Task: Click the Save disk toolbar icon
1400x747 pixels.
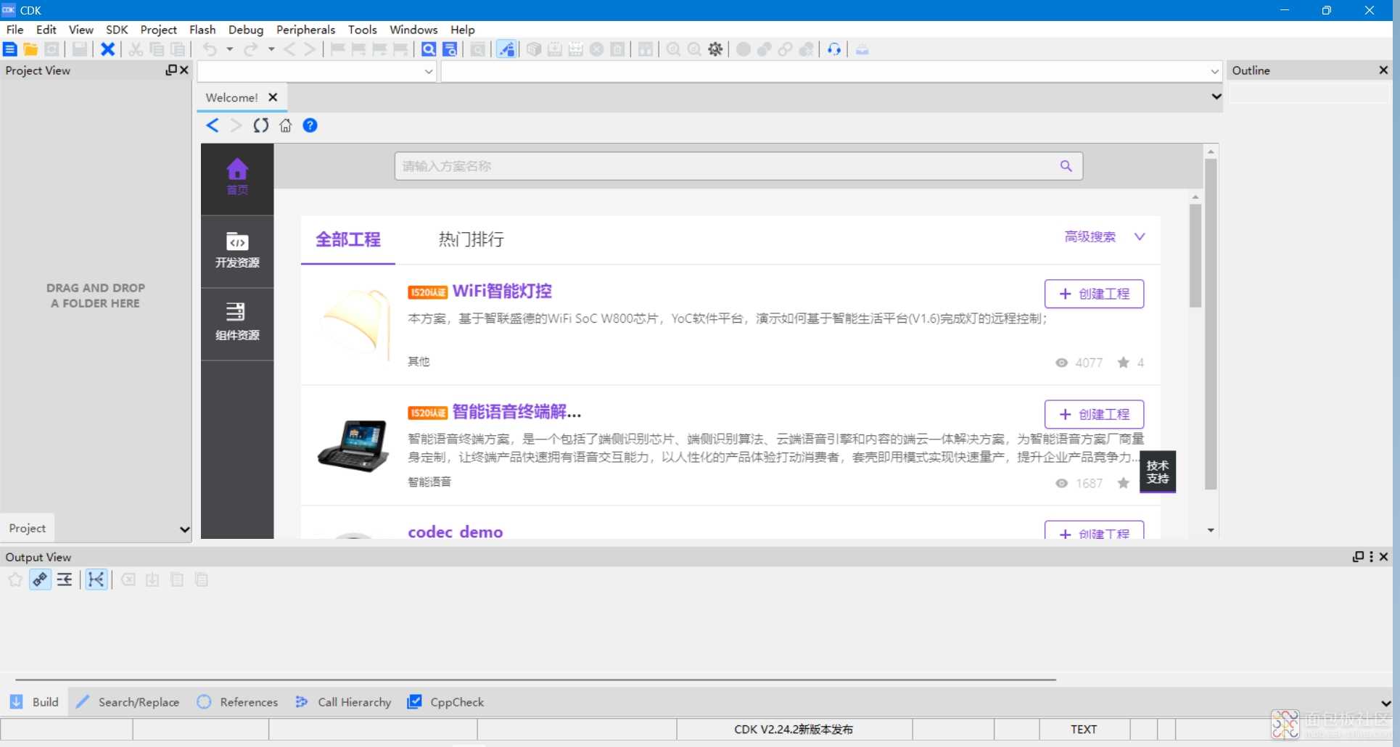Action: tap(80, 49)
